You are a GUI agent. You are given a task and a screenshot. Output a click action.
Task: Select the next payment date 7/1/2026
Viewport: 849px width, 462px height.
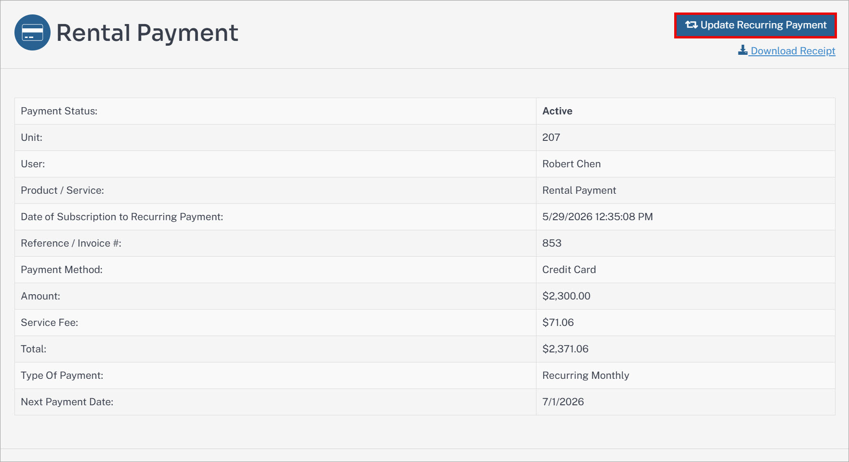(562, 402)
